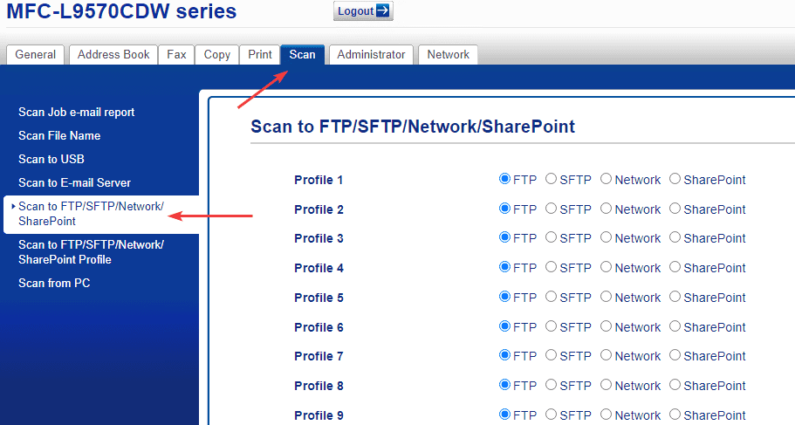Viewport: 795px width, 425px height.
Task: Select Network for Profile 2
Action: pos(606,209)
